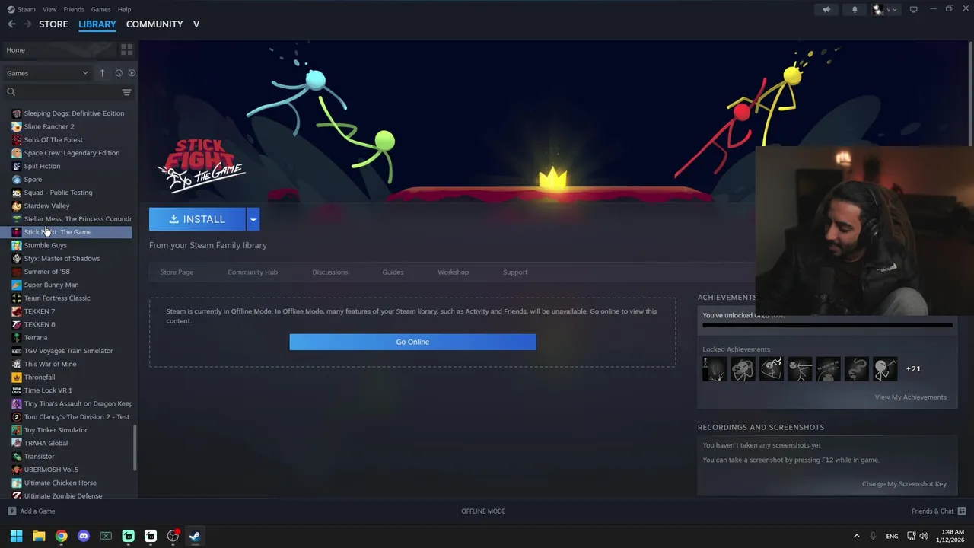This screenshot has width=974, height=548.
Task: Click the taskbar volume speaker icon
Action: coord(924,536)
